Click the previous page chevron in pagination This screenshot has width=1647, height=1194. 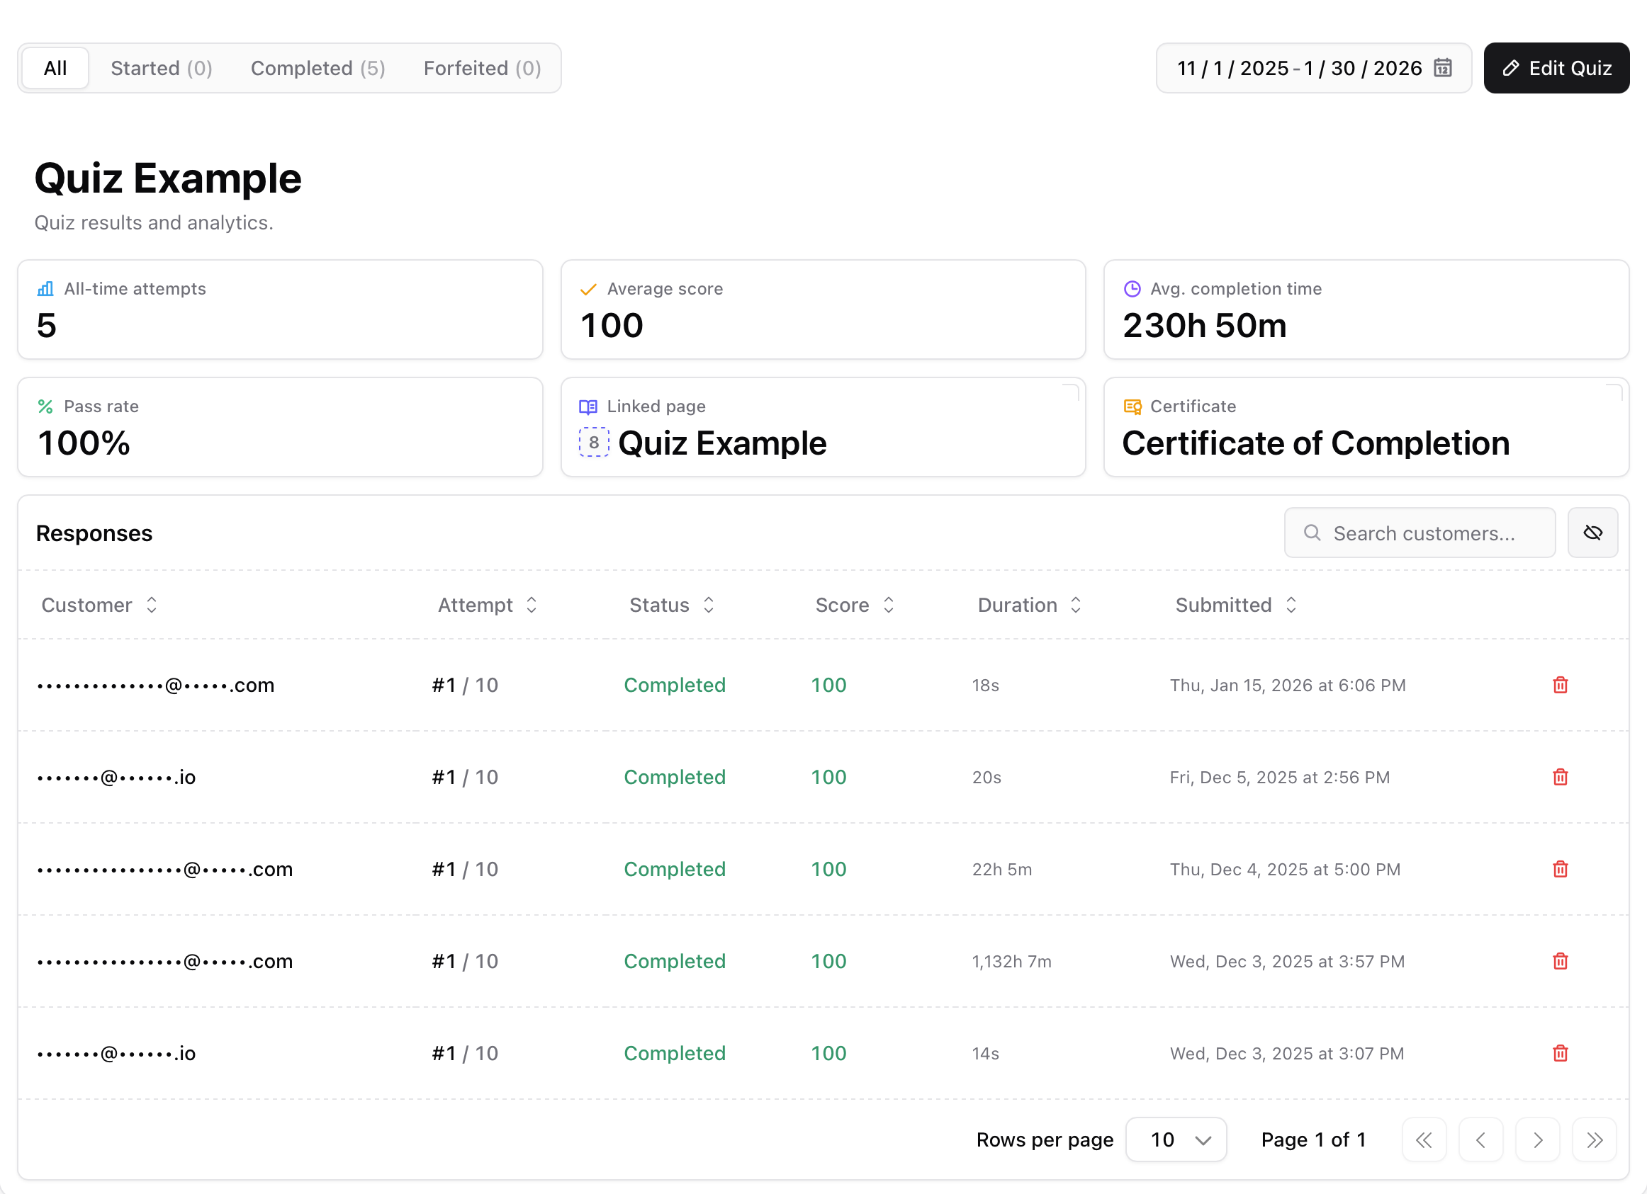tap(1481, 1139)
